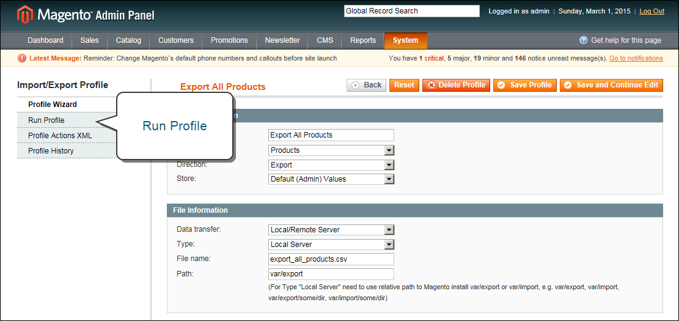Click the Path field containing var/export
The image size is (679, 321).
(331, 274)
